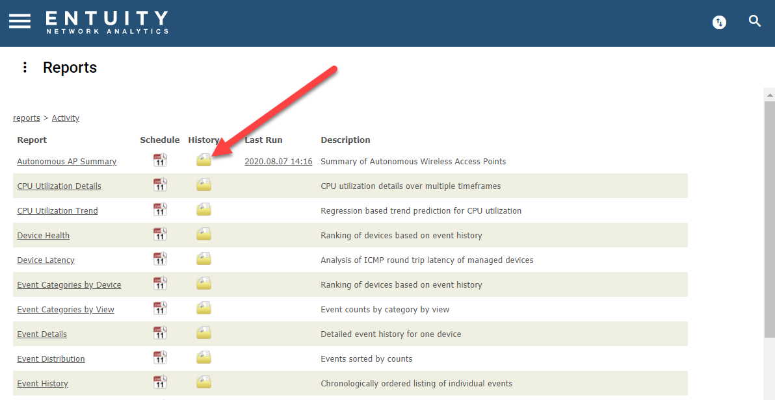775x400 pixels.
Task: Select 'CPU utilization details over multiple timeframes' description
Action: tap(411, 186)
